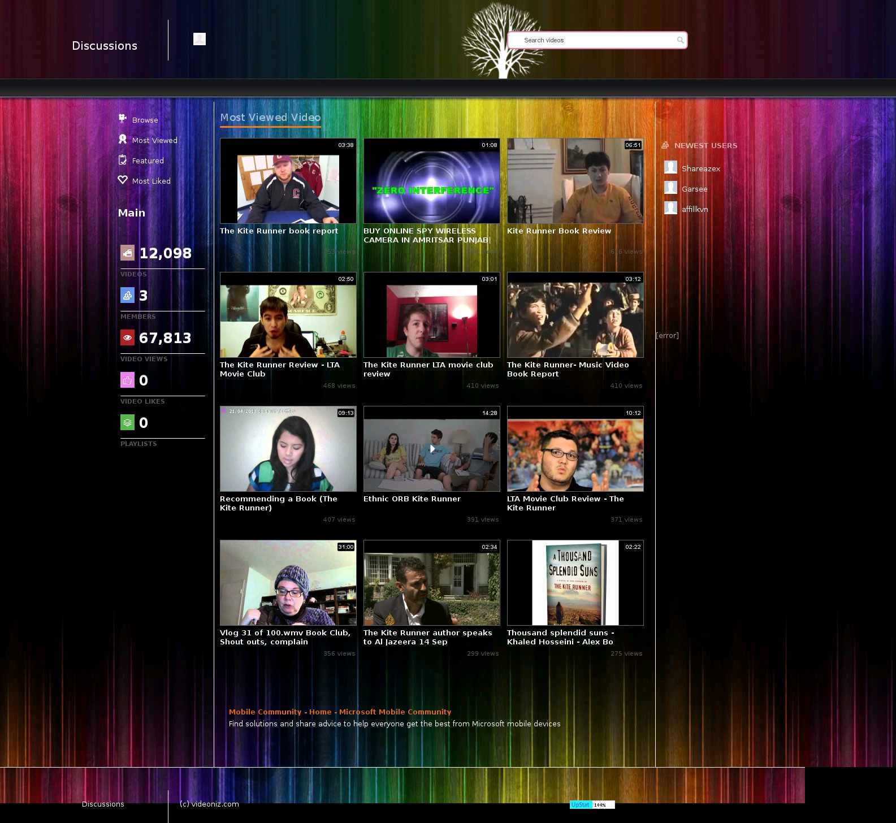Click the magnifier icon in search box
Viewport: 896px width, 823px height.
(x=680, y=40)
